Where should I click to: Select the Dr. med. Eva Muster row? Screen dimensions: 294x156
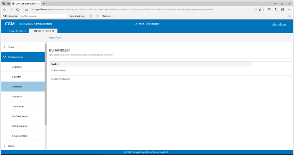[171, 80]
